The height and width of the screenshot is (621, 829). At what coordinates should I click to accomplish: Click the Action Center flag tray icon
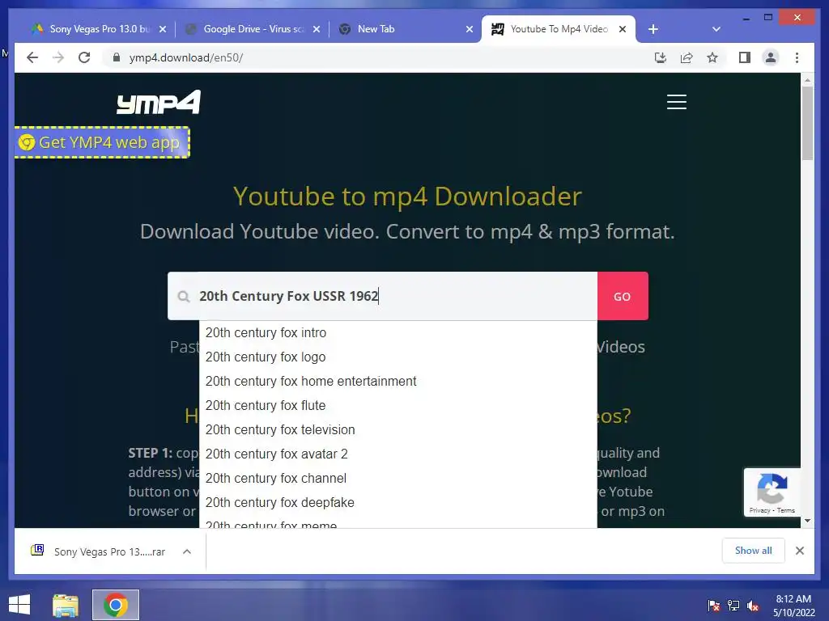coord(714,606)
